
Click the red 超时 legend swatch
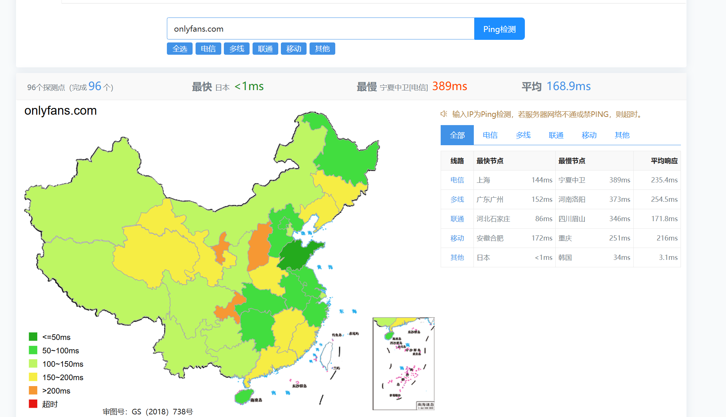tap(33, 404)
